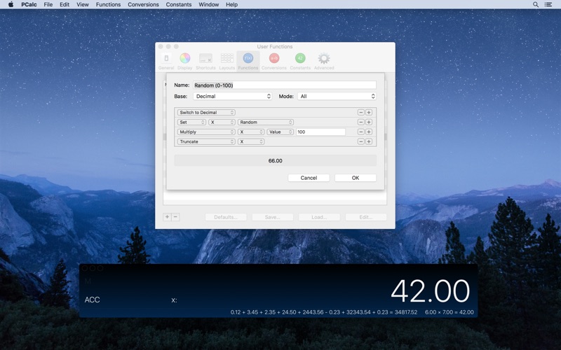Open Spotlight search in the menu bar
The width and height of the screenshot is (561, 350).
click(536, 4)
